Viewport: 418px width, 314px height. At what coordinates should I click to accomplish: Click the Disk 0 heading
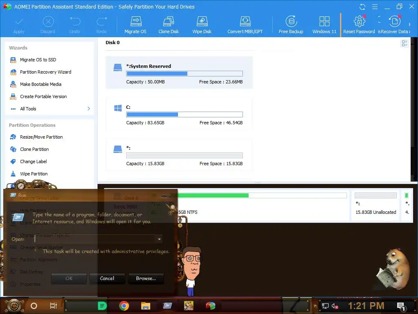point(113,43)
